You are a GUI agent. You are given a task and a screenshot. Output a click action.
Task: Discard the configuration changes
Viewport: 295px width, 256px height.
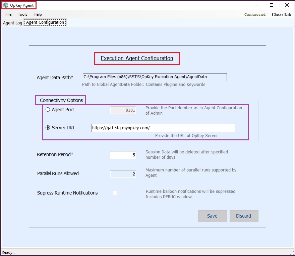244,216
